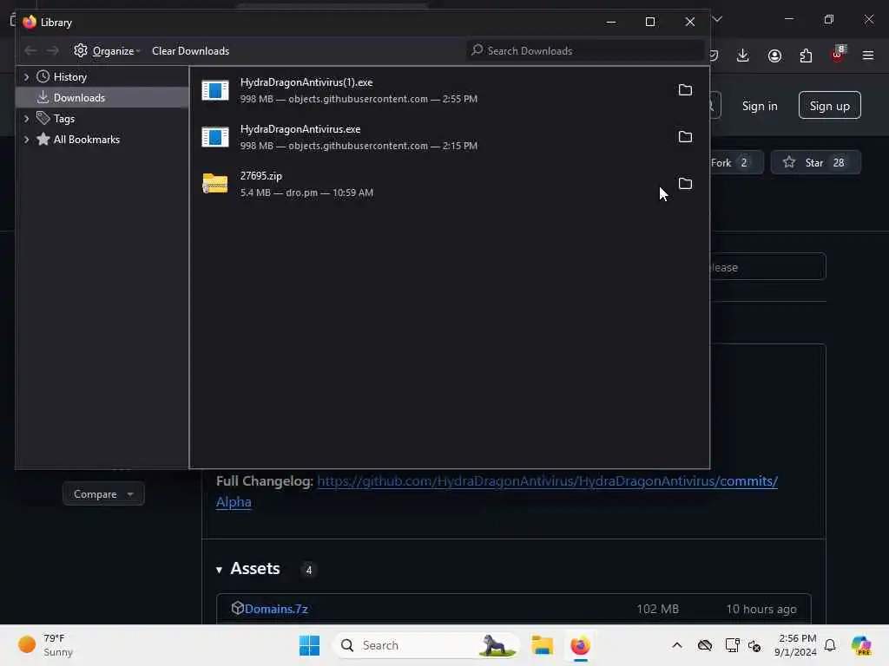The height and width of the screenshot is (666, 889).
Task: Click the Star count 28
Action: coord(839,162)
